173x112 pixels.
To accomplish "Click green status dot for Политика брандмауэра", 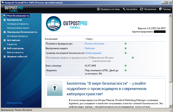I will pyautogui.click(x=125, y=44).
